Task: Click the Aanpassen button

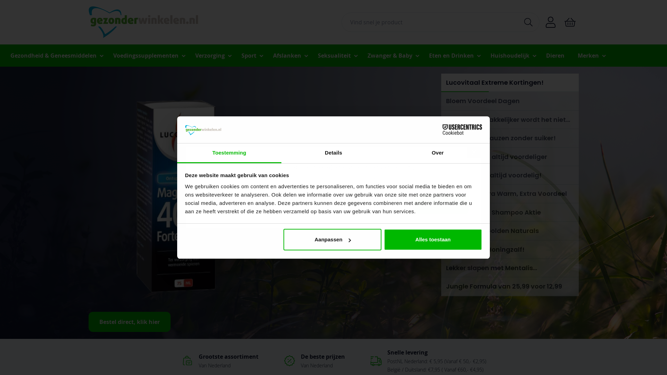Action: point(332,240)
